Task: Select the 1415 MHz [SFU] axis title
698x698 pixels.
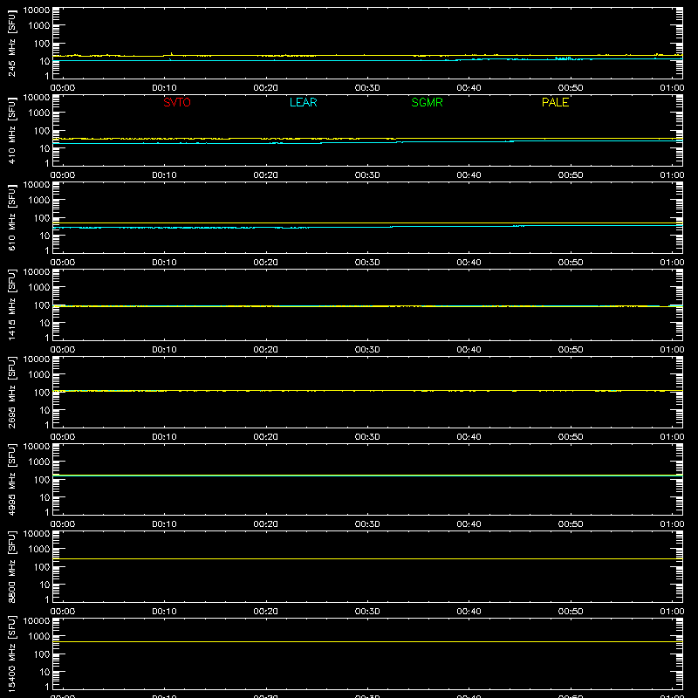Action: pyautogui.click(x=11, y=305)
